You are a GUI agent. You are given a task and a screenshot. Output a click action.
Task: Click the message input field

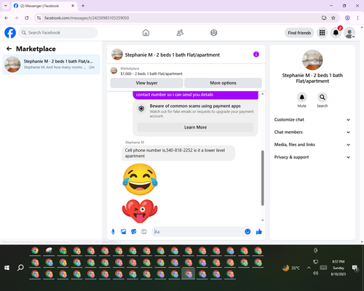point(198,232)
